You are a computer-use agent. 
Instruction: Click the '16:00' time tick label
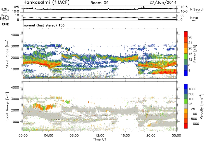pyautogui.click(x=125, y=136)
